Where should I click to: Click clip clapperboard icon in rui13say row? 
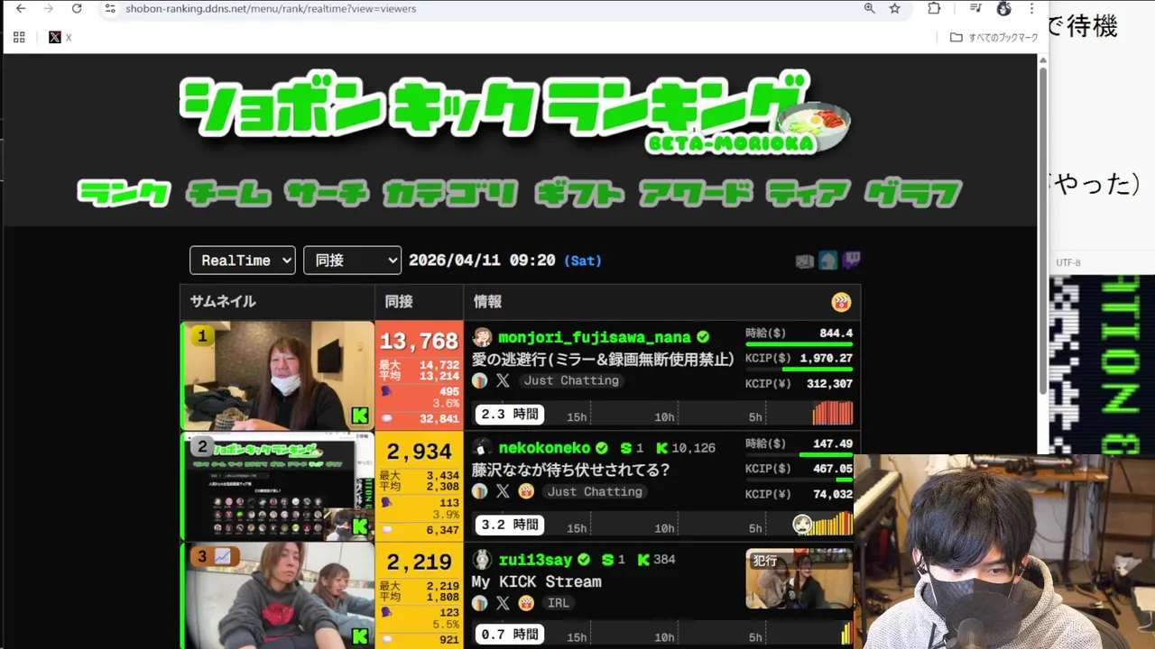coord(526,603)
